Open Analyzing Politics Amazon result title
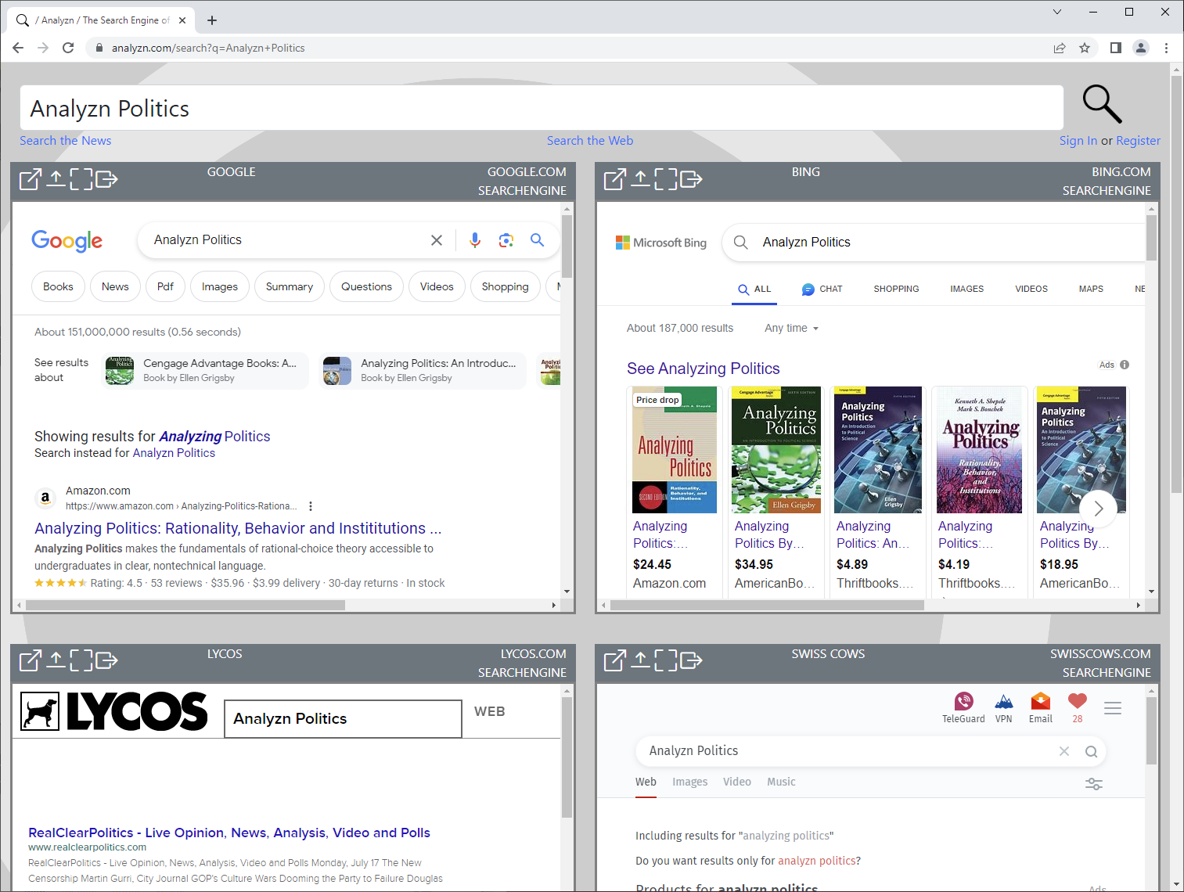This screenshot has width=1184, height=892. (238, 528)
